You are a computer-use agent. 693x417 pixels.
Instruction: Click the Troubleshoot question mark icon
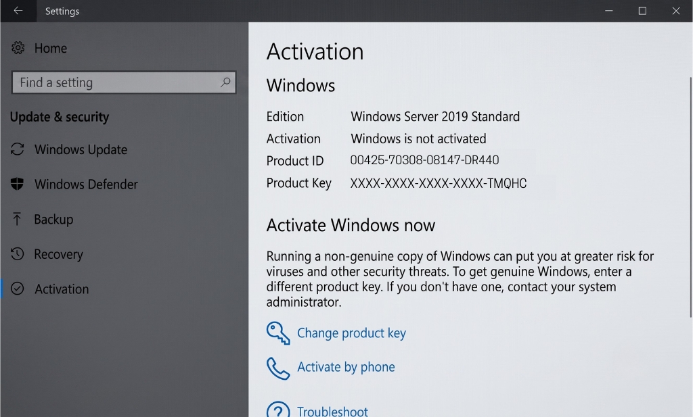(x=278, y=409)
